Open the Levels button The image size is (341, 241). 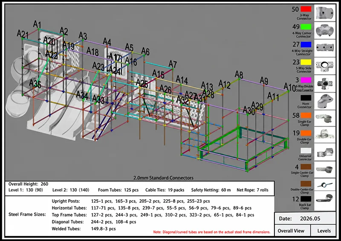click(x=324, y=231)
